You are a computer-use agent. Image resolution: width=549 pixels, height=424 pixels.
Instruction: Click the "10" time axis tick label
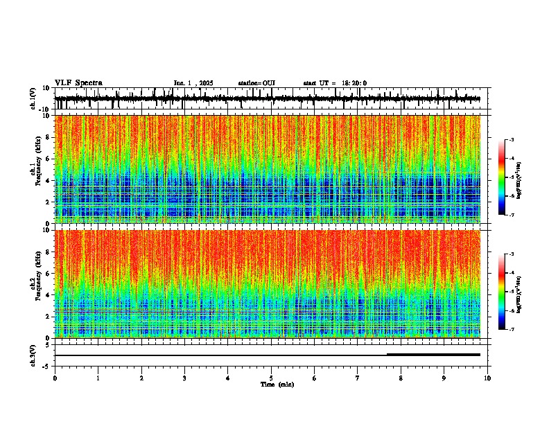click(487, 378)
